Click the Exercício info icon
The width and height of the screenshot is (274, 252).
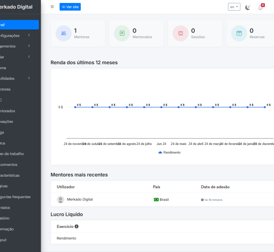tap(77, 226)
